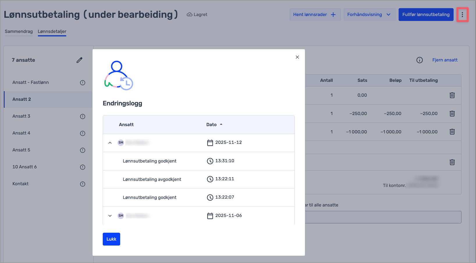Select the Lønnsdetaljer tab
Screen dimensions: 476x263
point(52,31)
